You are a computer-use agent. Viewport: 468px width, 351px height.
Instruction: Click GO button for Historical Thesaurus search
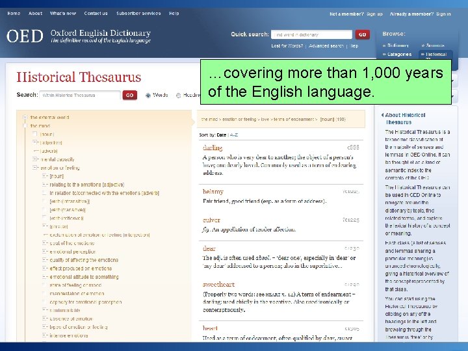(x=130, y=95)
